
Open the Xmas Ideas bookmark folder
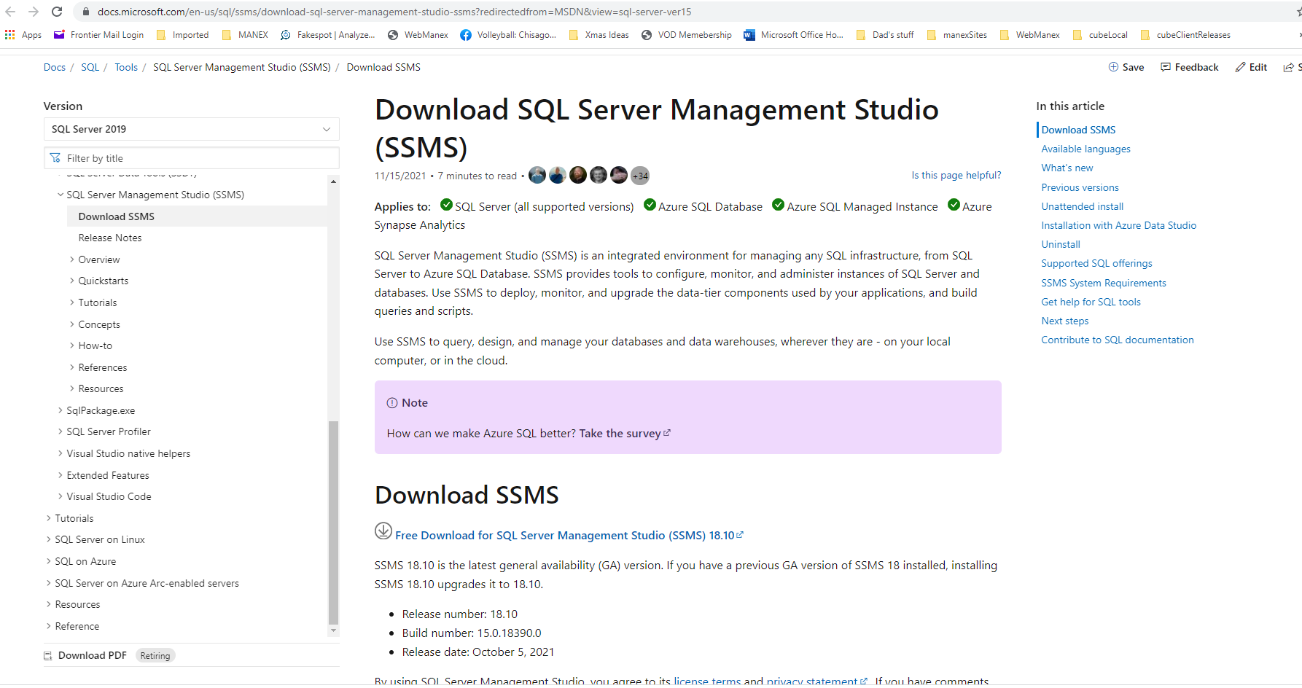tap(599, 35)
